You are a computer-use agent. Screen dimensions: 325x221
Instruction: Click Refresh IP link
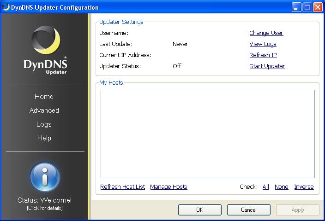click(x=263, y=55)
